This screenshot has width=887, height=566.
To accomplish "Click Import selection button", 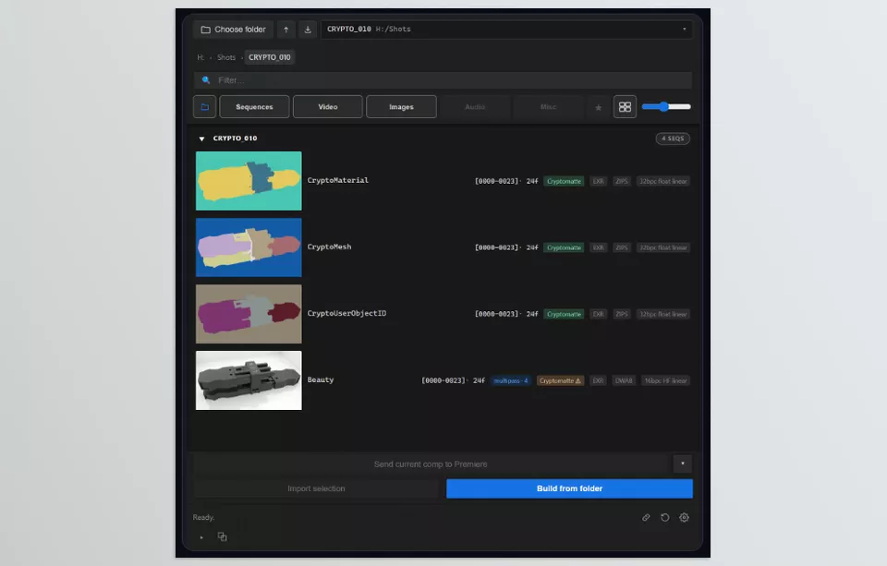I will (x=316, y=488).
